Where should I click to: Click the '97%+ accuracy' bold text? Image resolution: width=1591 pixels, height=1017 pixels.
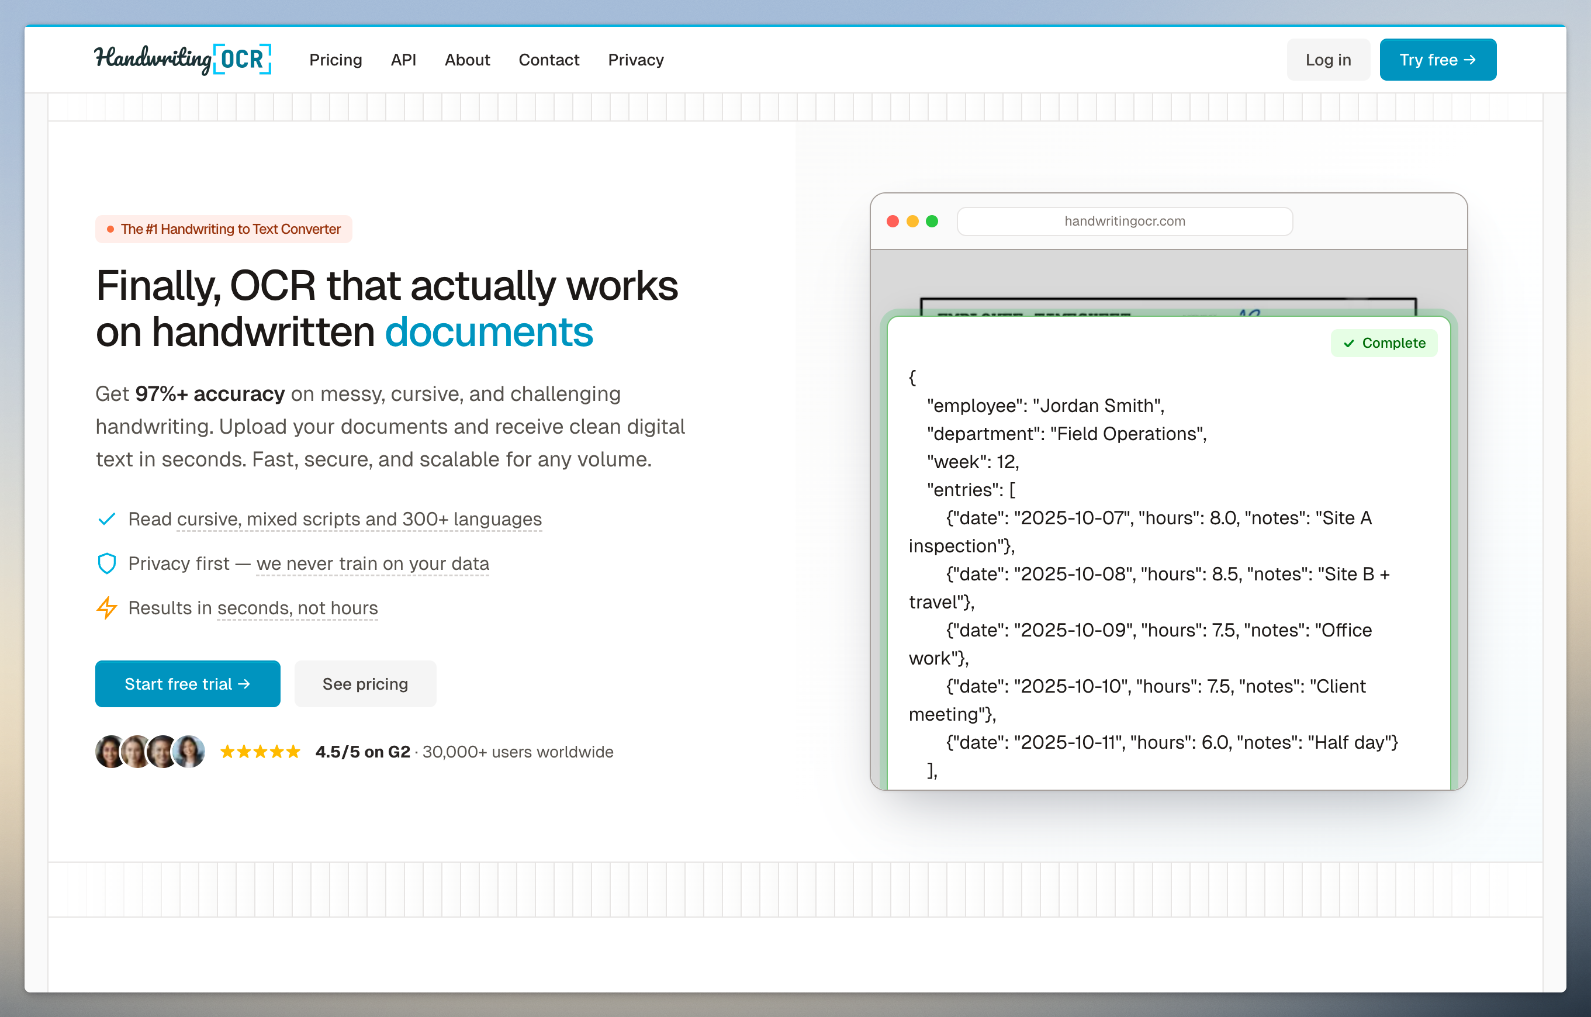coord(210,394)
